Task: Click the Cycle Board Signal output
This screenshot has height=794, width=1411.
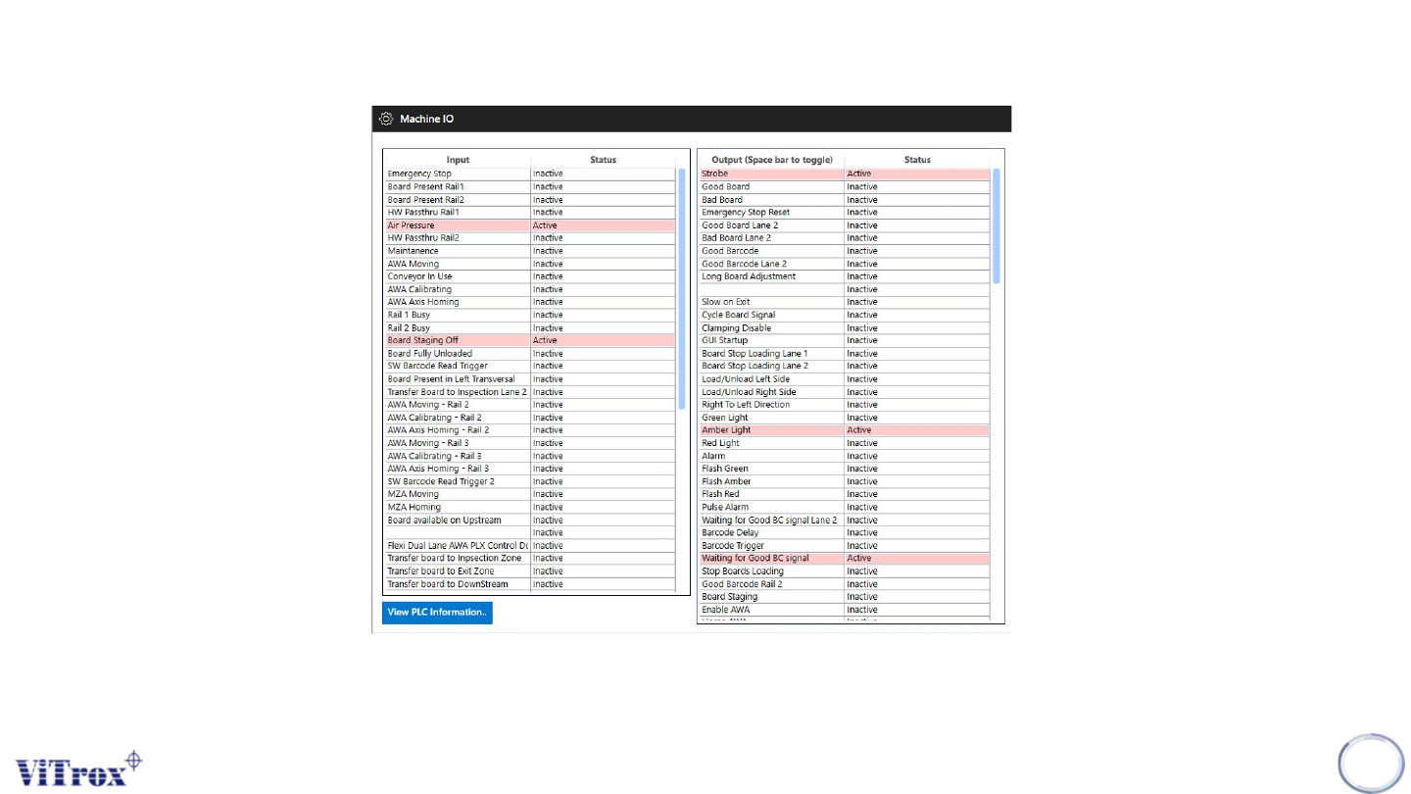Action: click(x=845, y=315)
